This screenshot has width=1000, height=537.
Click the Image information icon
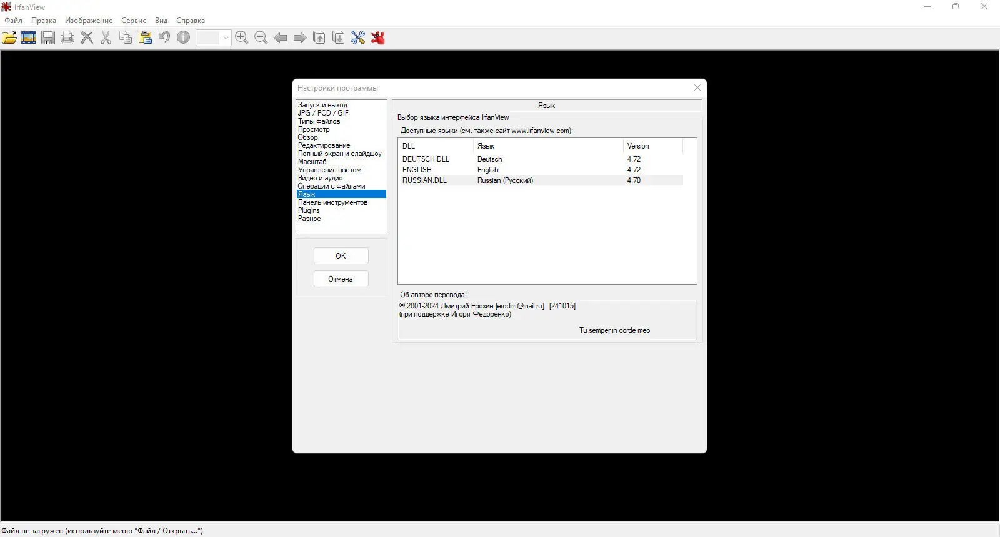point(184,37)
